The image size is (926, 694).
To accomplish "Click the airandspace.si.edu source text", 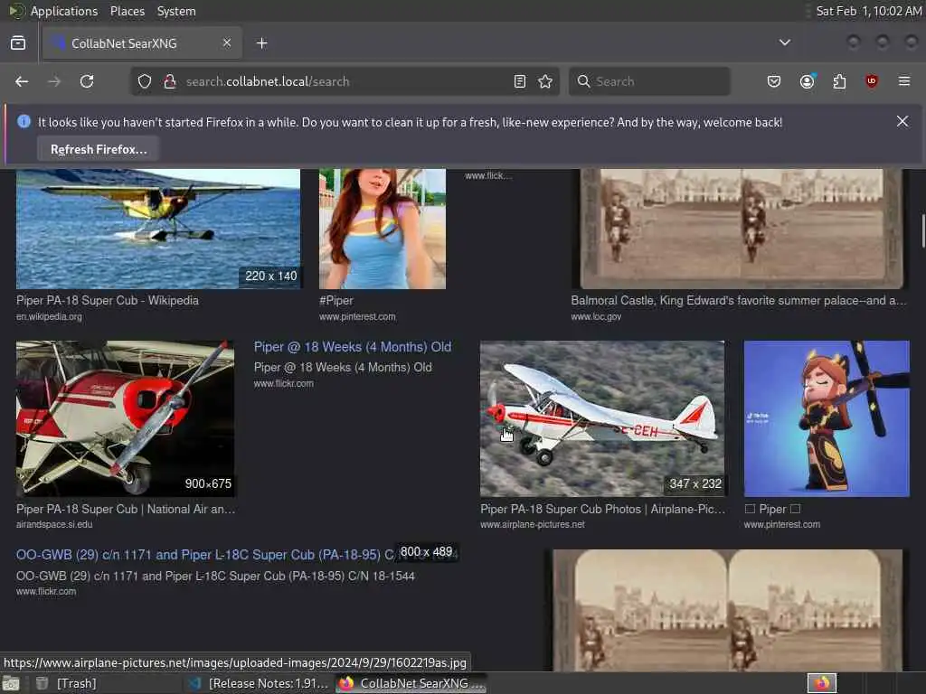I will (x=54, y=524).
